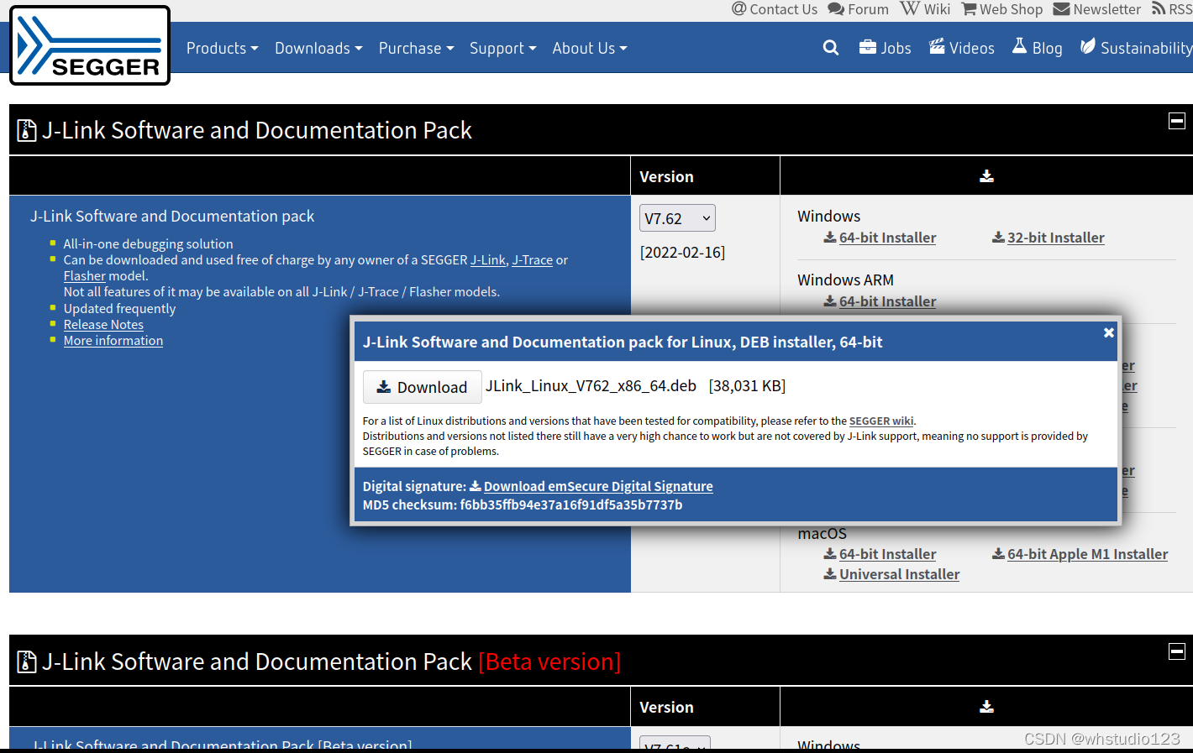Click the JLink_Linux_V762_x86_64.deb filename

(x=591, y=386)
